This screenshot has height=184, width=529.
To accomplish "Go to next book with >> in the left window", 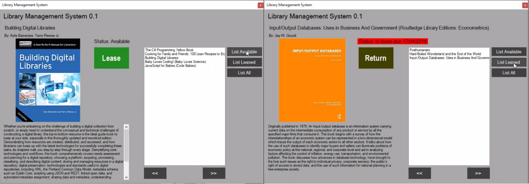I will (x=214, y=173).
